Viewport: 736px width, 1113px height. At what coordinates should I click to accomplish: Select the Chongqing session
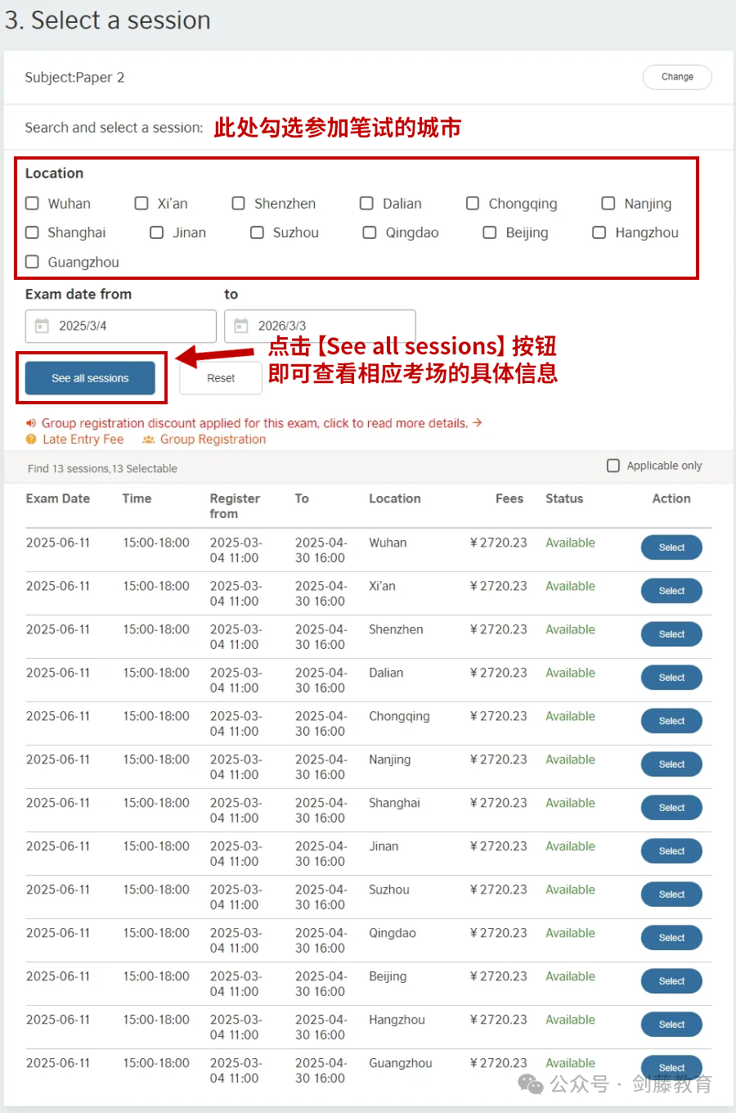point(671,721)
